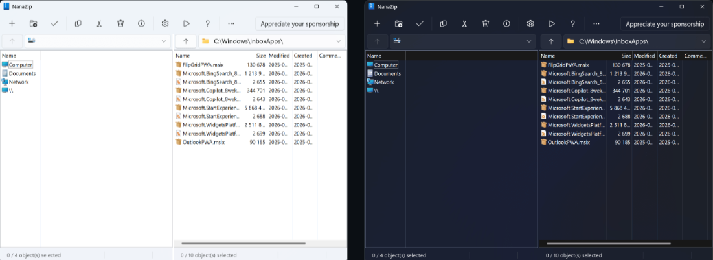The image size is (713, 260).
Task: Click the Test checkmark icon in light NanaZip window
Action: pyautogui.click(x=54, y=24)
